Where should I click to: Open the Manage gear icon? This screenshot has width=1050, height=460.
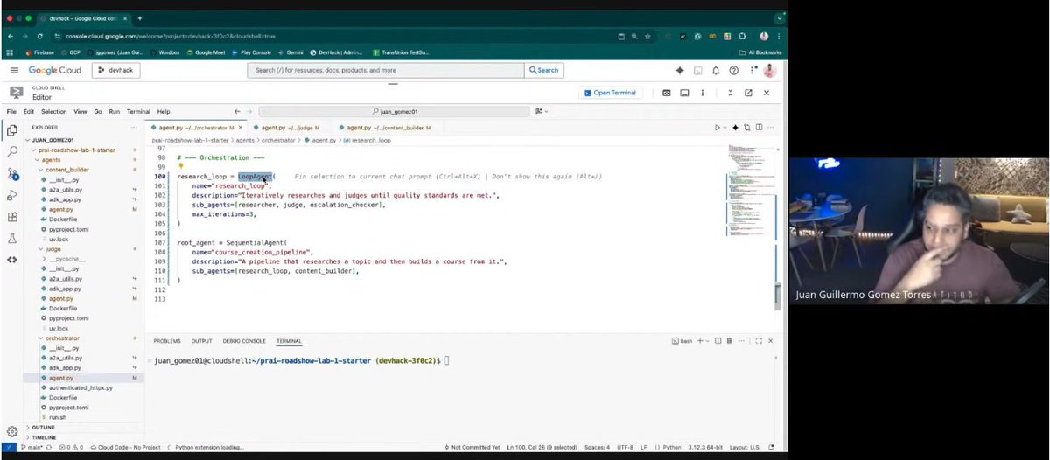[12, 431]
